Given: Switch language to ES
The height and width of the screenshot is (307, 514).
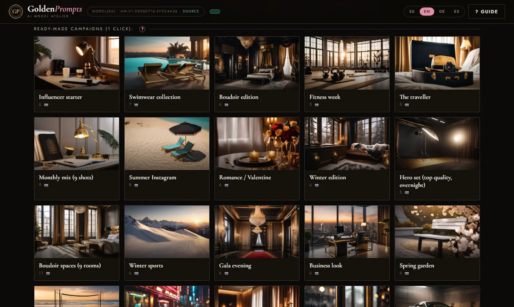Looking at the screenshot, I should click(x=456, y=12).
